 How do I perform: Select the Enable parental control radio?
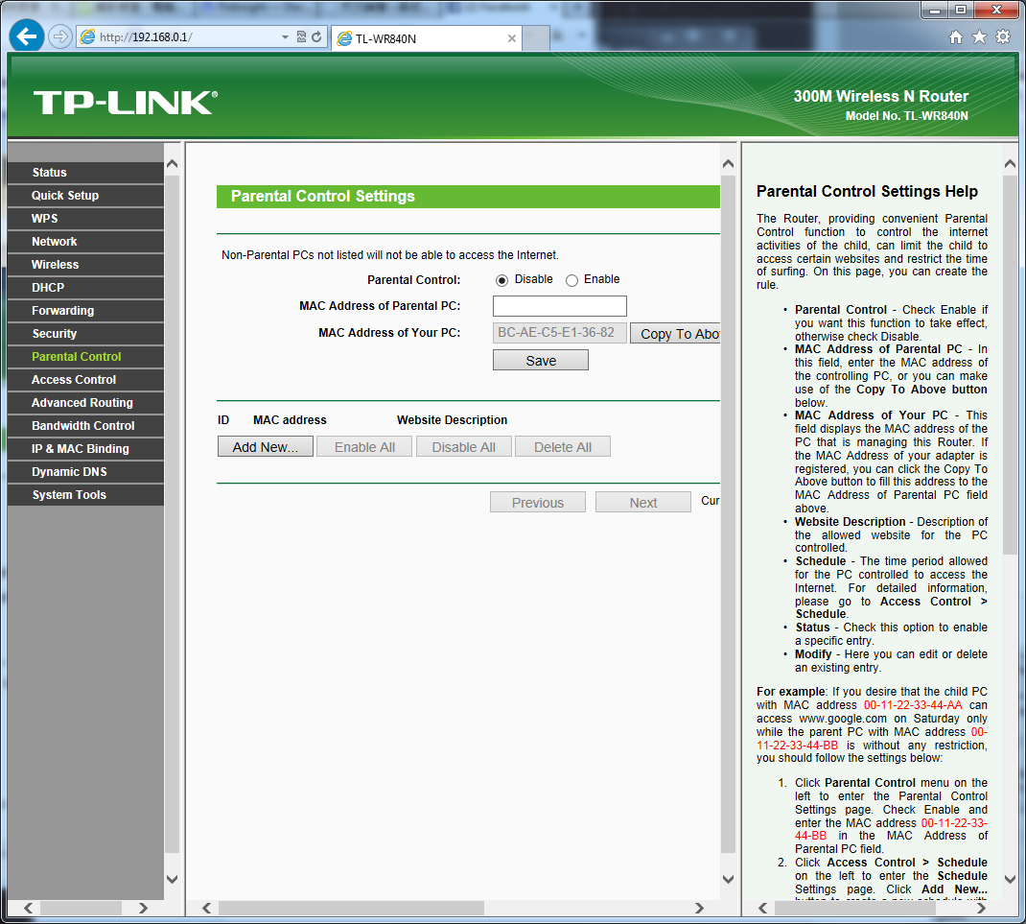(x=571, y=280)
